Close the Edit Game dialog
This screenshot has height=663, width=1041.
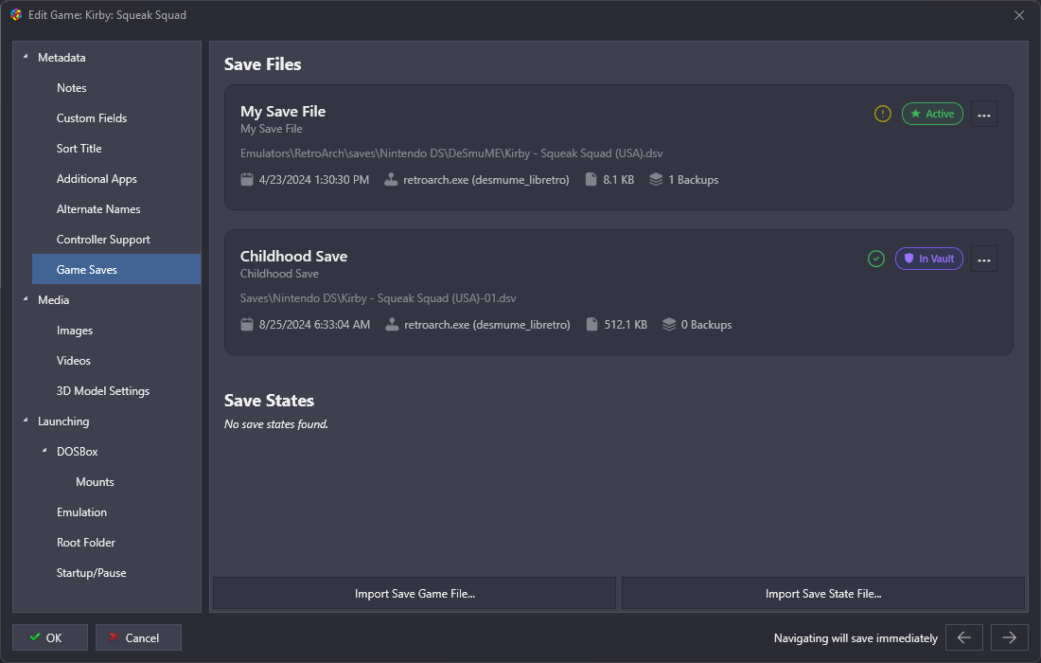(1019, 15)
